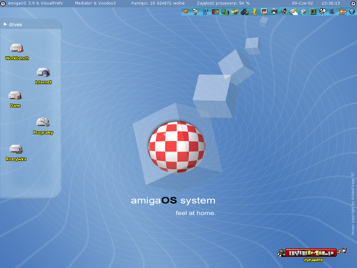Viewport: 357px width, 268px height.
Task: Click the flaming firewall toolbar icon
Action: click(x=342, y=12)
